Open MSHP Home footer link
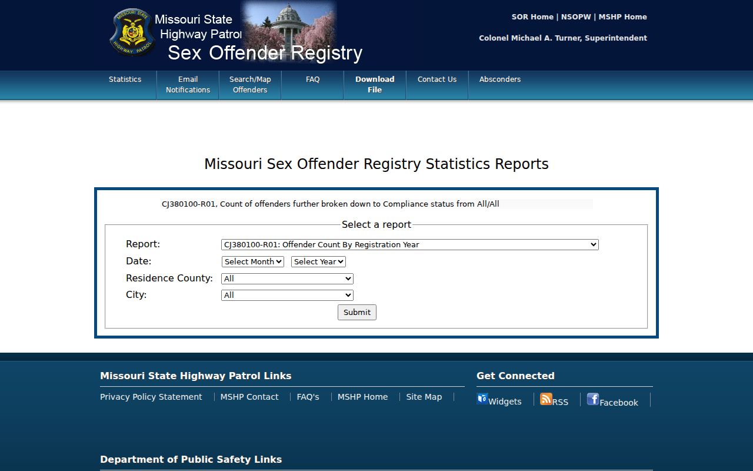 [x=362, y=397]
